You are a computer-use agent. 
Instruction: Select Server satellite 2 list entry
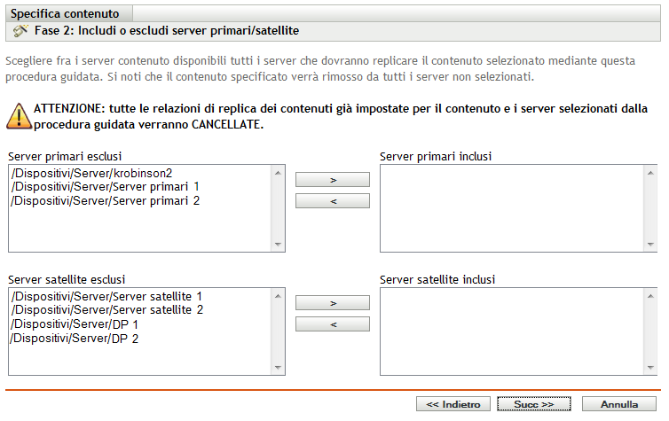pyautogui.click(x=106, y=310)
